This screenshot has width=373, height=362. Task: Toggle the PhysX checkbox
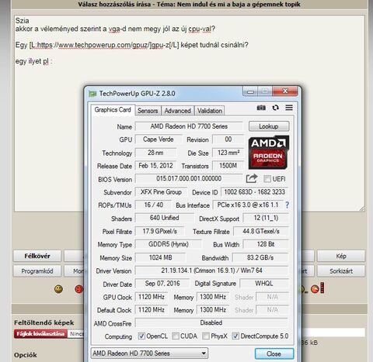coord(206,336)
